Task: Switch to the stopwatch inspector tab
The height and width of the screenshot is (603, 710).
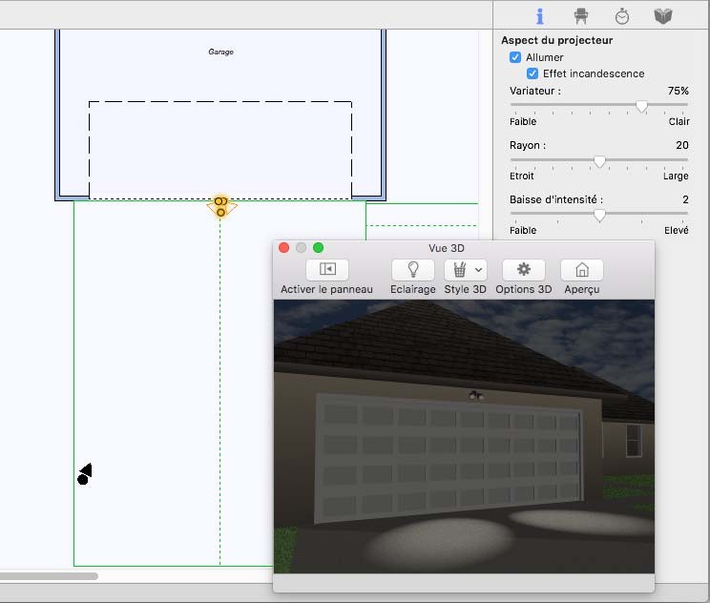Action: 621,16
